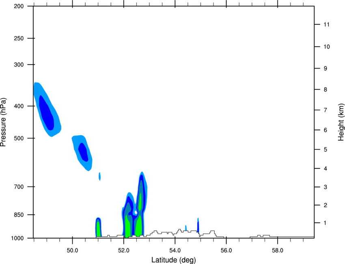Click the 'Latitude (deg)' axis title
Screen dimensions: 345x264
coord(173,260)
